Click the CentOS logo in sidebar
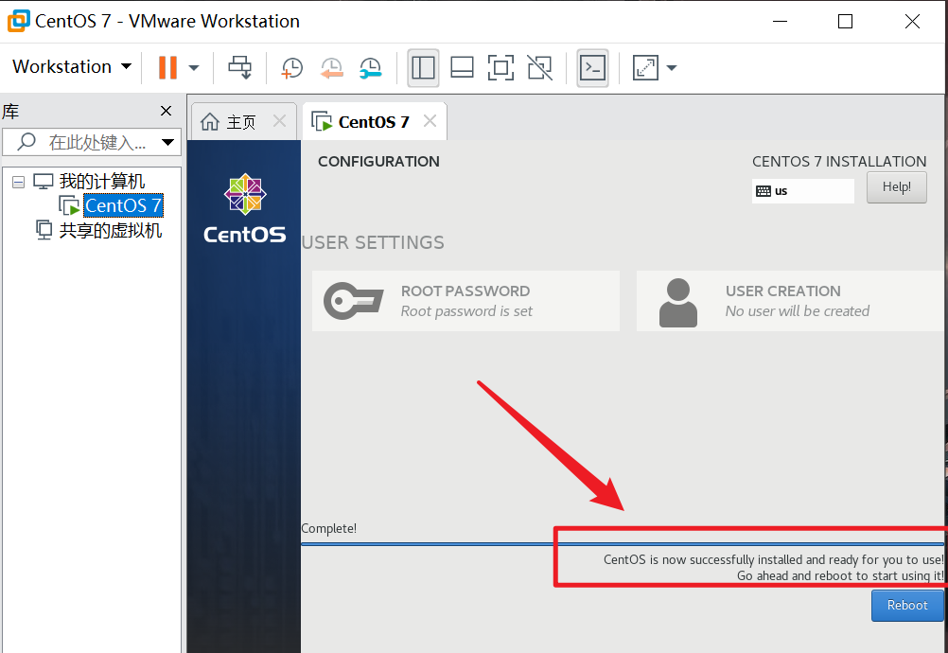948x653 pixels. [x=245, y=208]
